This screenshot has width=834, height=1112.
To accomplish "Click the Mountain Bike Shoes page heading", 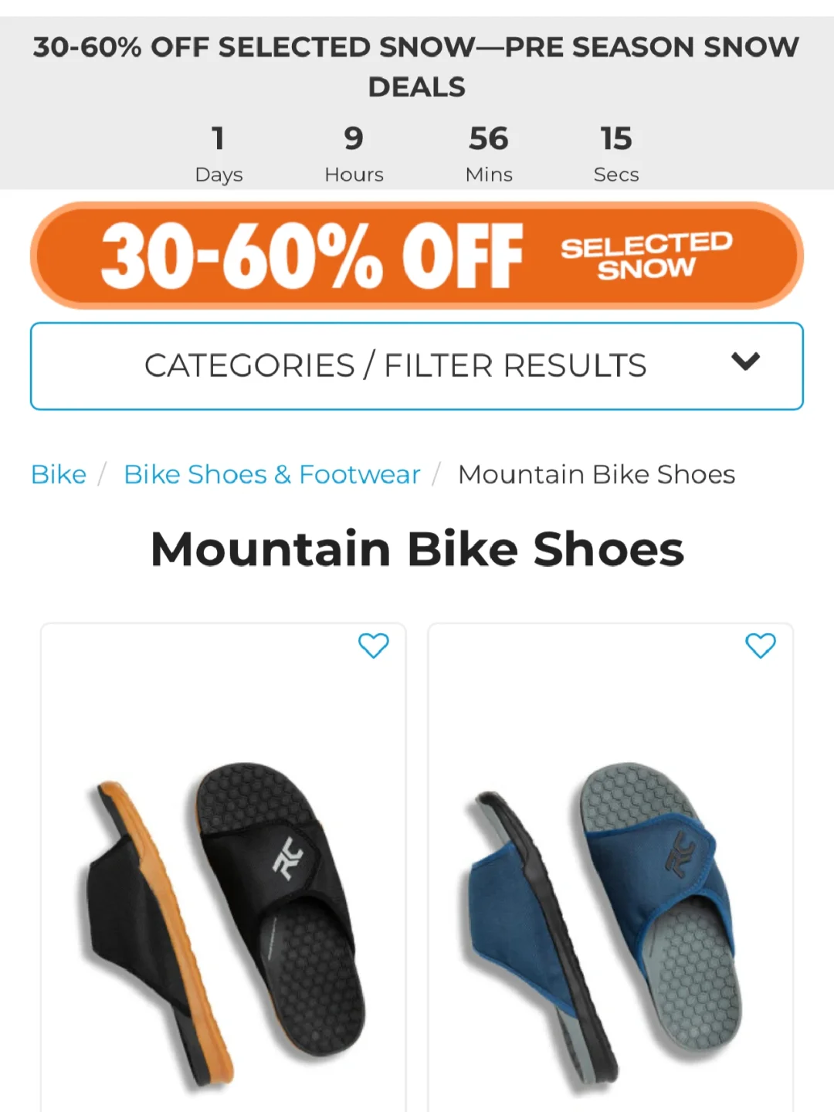I will coord(417,549).
